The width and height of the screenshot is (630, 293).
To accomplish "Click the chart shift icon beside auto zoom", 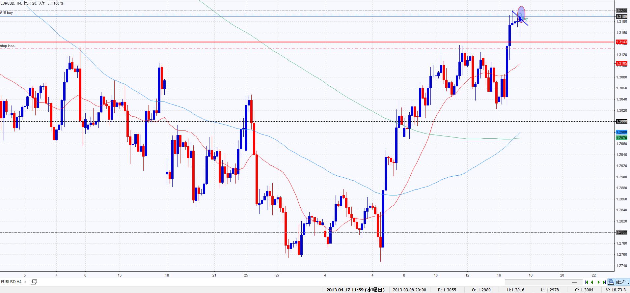I will [611, 282].
